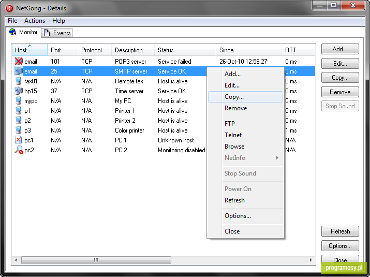370x277 pixels.
Task: Sort by the Status column header
Action: [185, 50]
